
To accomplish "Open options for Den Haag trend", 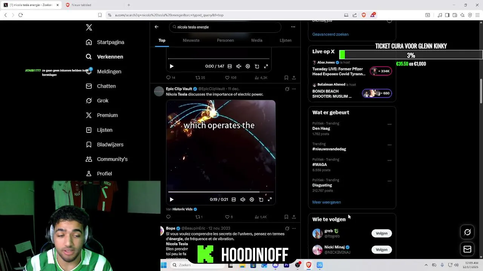I will [389, 124].
